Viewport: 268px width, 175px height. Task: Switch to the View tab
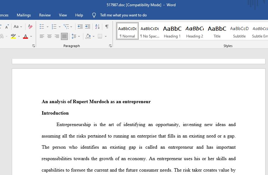pos(63,15)
